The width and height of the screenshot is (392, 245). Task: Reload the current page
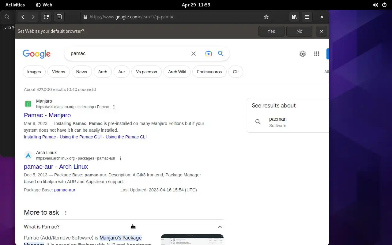(46, 17)
